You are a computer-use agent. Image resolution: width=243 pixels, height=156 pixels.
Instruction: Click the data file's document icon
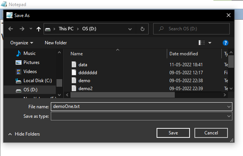74,64
